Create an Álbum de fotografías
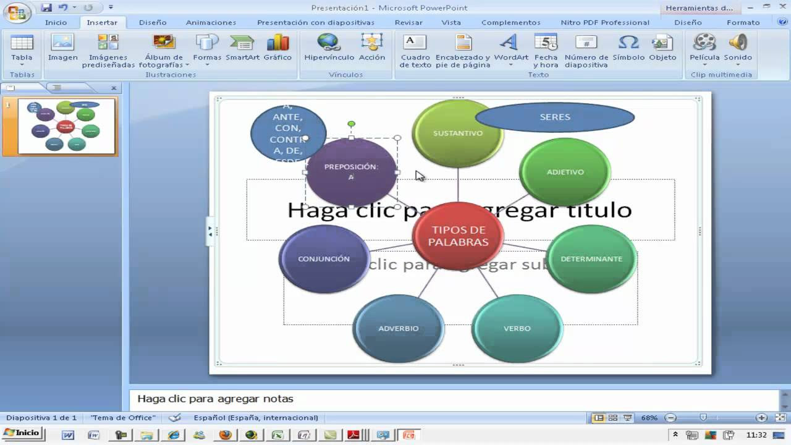Screen dimensions: 791x445 pyautogui.click(x=164, y=51)
